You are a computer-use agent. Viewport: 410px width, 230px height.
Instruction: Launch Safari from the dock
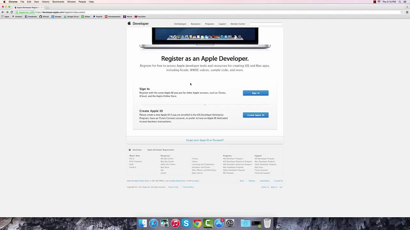click(x=153, y=223)
